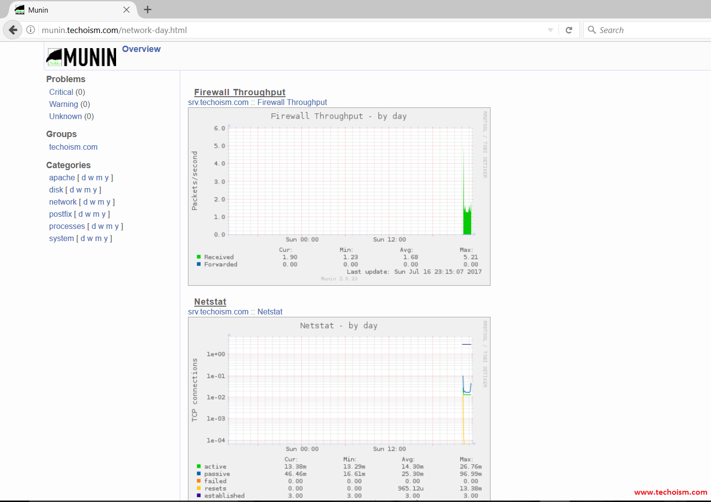Screen dimensions: 711x502
Task: Click the Netstat by day graph
Action: (x=339, y=409)
